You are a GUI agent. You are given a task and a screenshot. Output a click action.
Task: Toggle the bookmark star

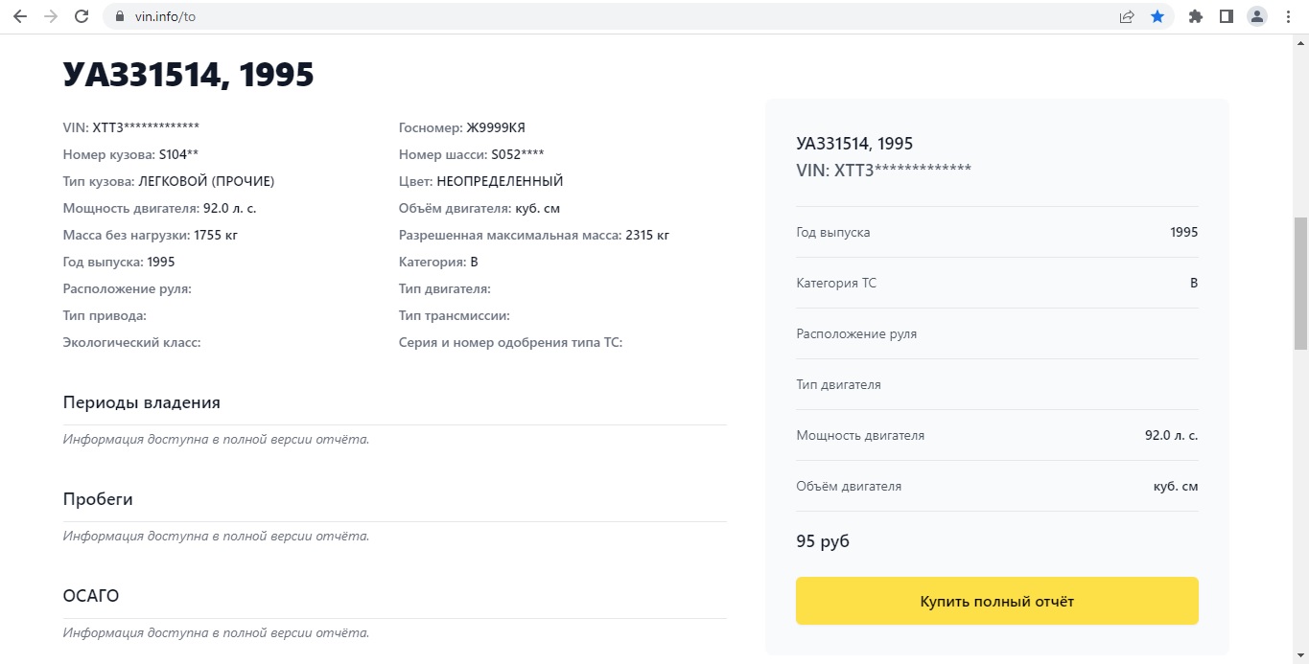pos(1157,16)
